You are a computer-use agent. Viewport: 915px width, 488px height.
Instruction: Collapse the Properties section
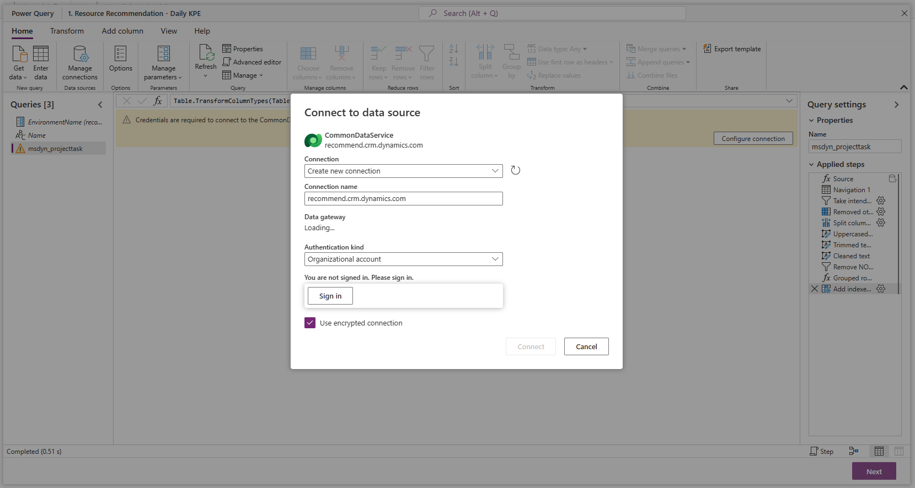click(811, 120)
